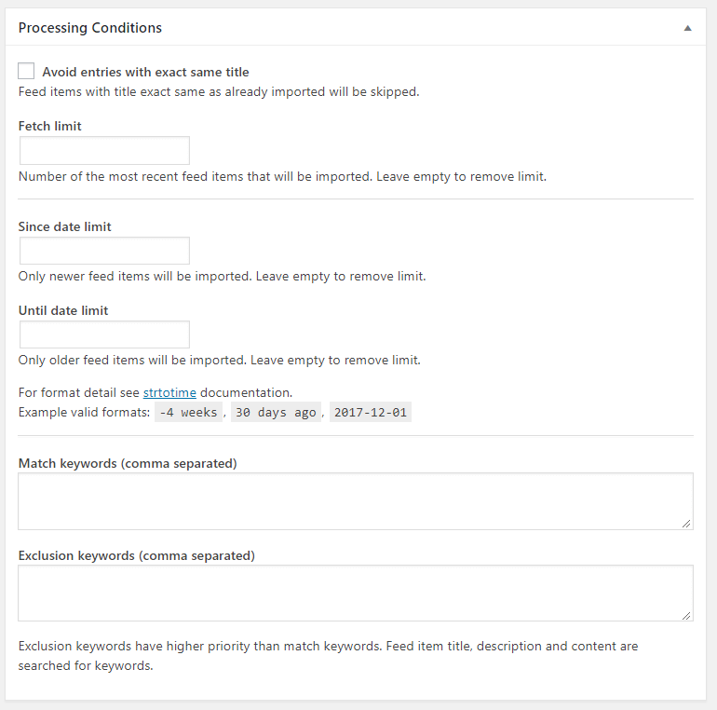Click the "Match keywords (comma separated)" label
This screenshot has width=717, height=710.
click(x=128, y=463)
